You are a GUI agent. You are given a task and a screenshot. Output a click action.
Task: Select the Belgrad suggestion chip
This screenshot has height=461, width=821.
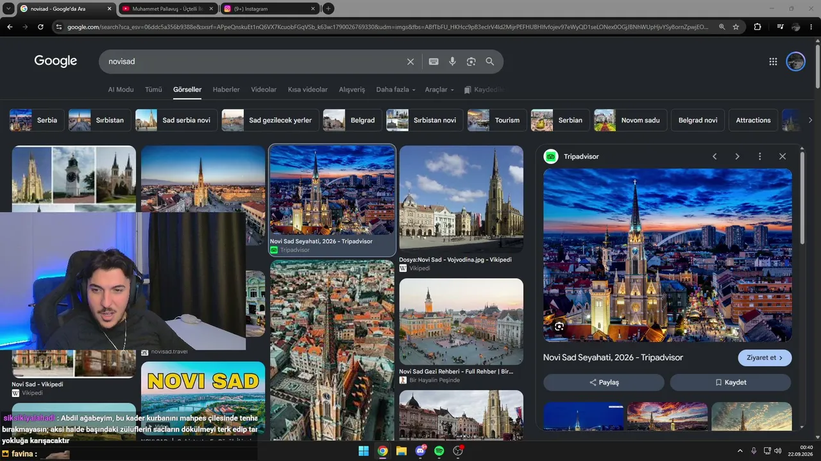tap(352, 120)
